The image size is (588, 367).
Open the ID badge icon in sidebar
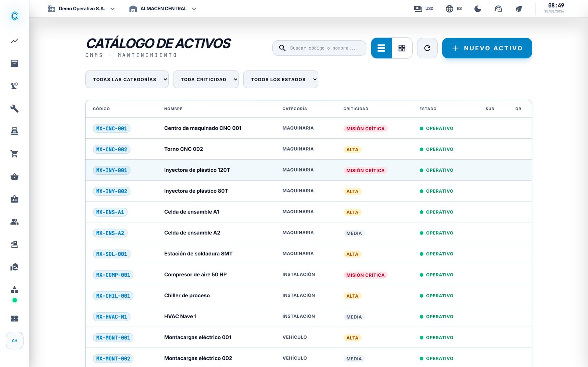pos(14,199)
